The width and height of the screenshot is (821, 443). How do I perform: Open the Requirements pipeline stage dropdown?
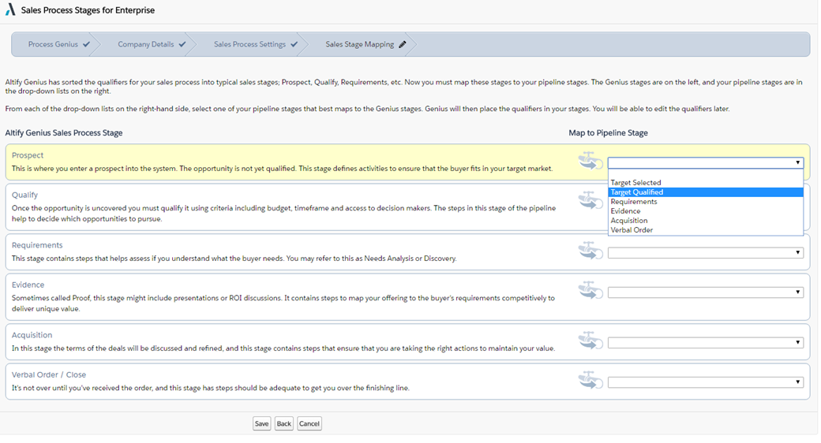point(705,252)
